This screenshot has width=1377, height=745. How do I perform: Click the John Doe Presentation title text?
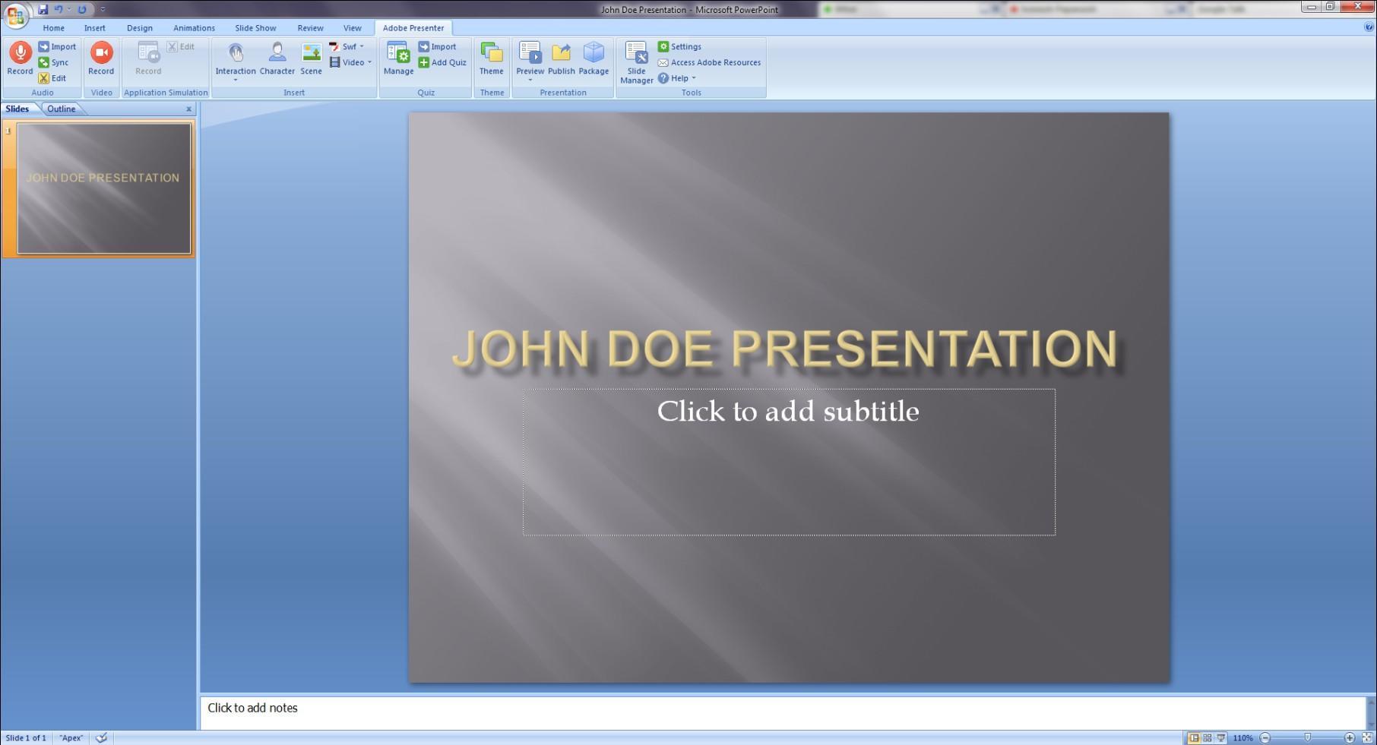click(785, 349)
